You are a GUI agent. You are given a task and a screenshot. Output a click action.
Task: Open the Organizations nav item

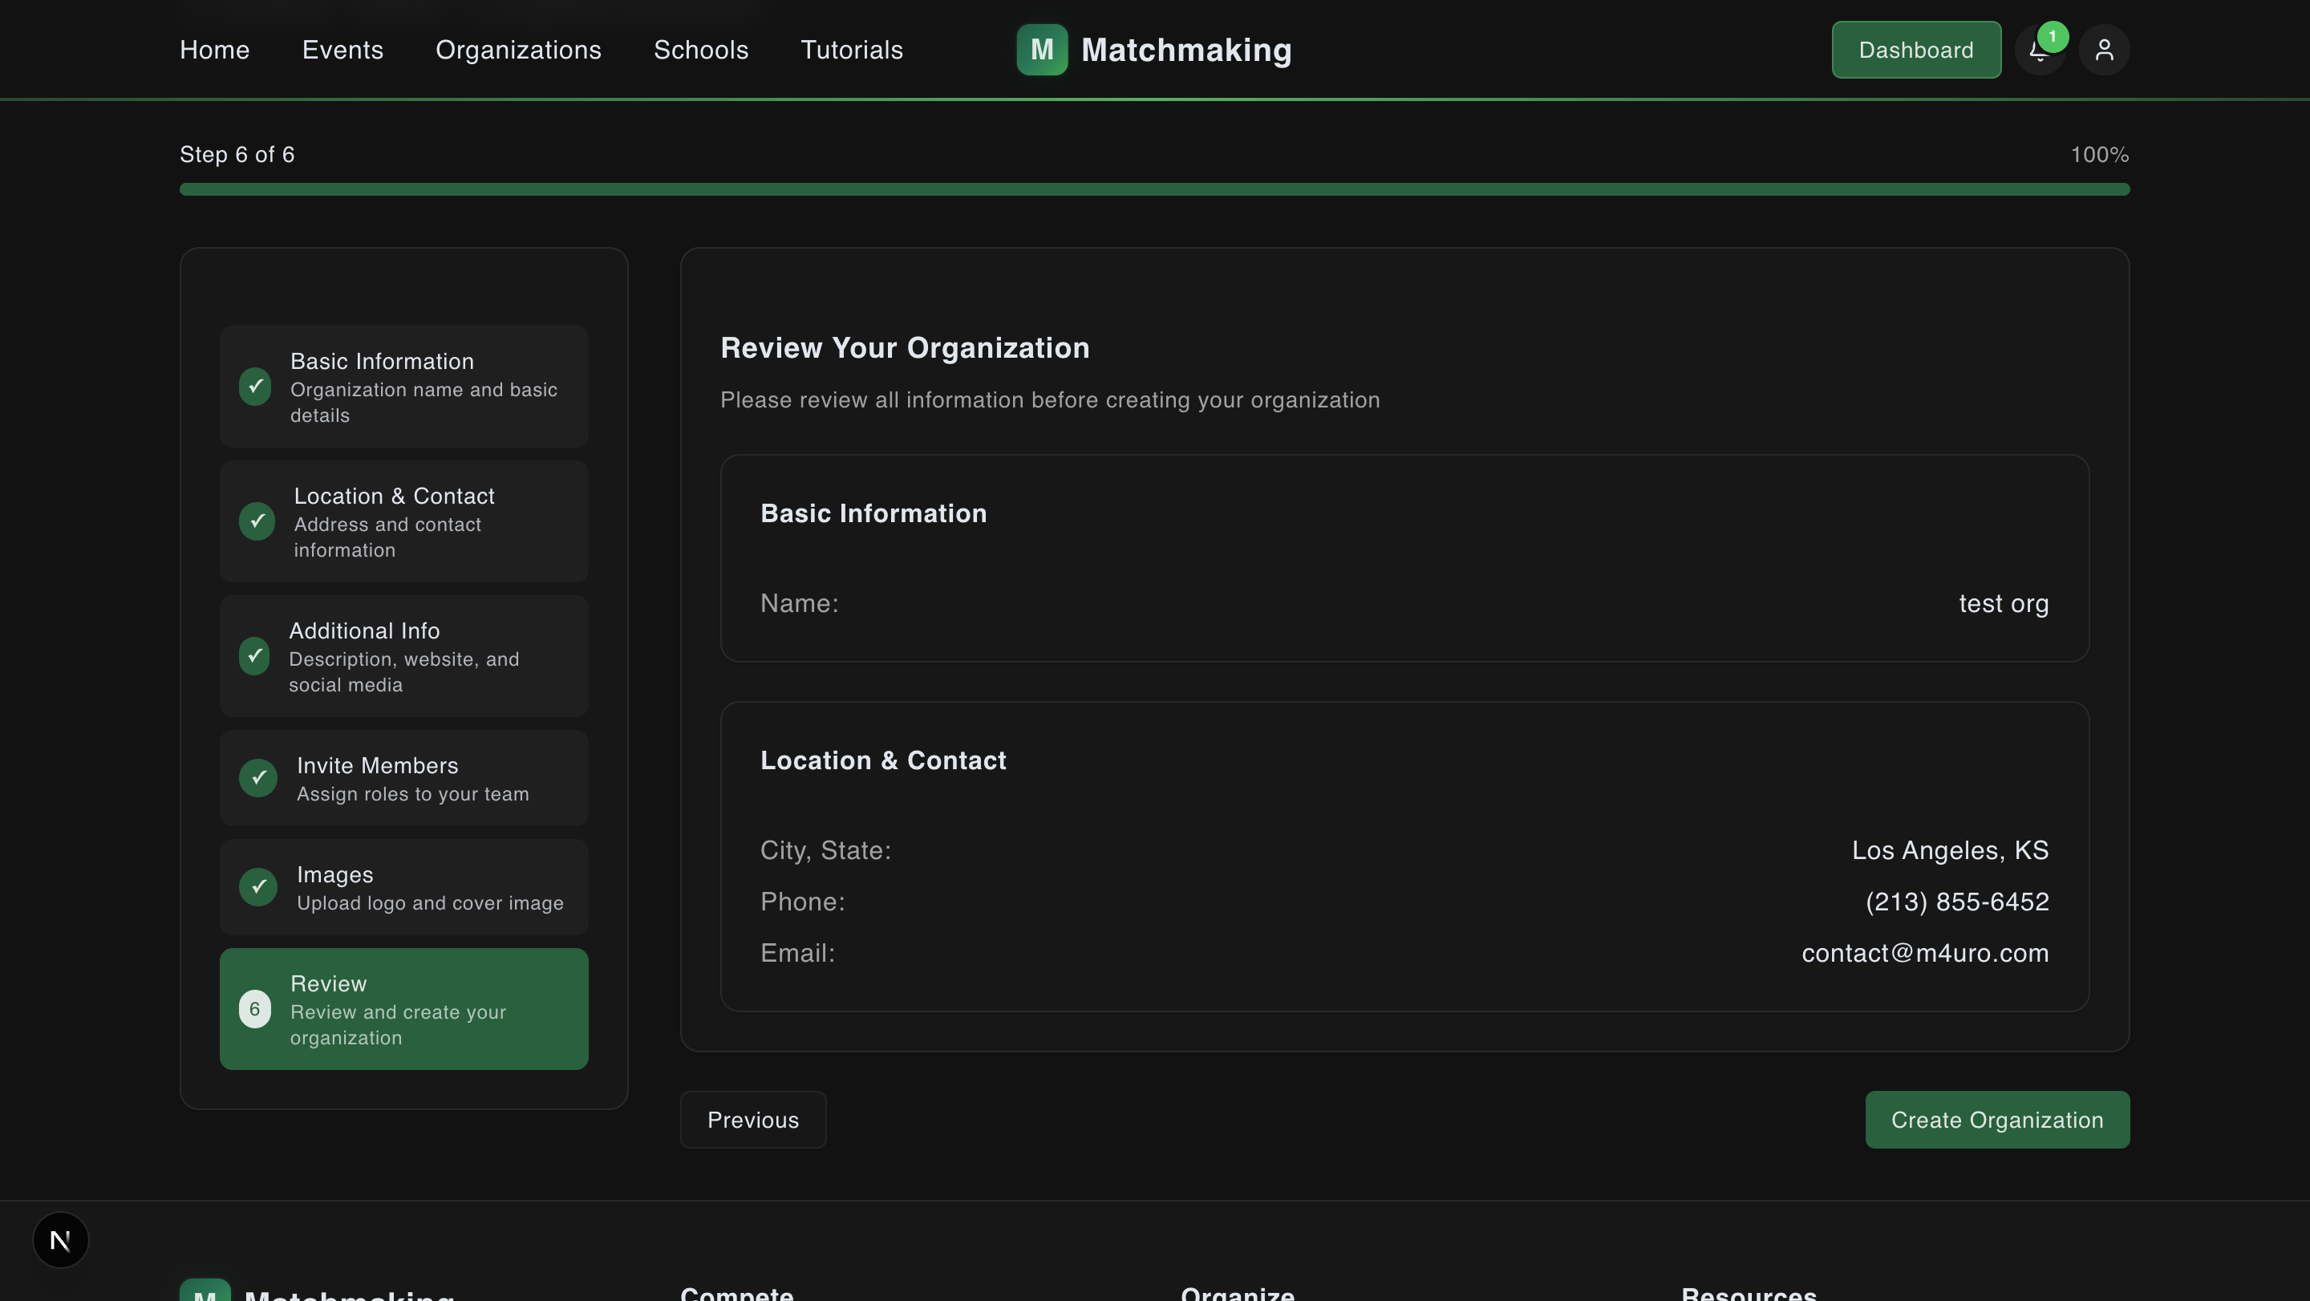[x=518, y=51]
